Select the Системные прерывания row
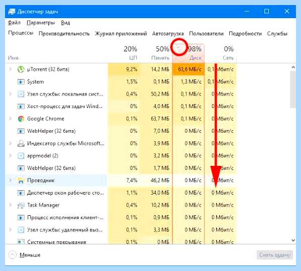This screenshot has height=271, width=301. click(x=121, y=241)
